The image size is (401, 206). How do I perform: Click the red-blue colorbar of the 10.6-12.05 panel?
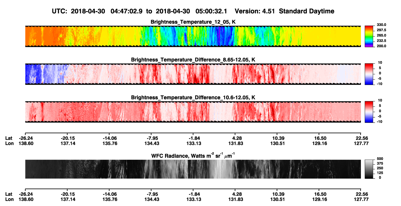(369, 112)
